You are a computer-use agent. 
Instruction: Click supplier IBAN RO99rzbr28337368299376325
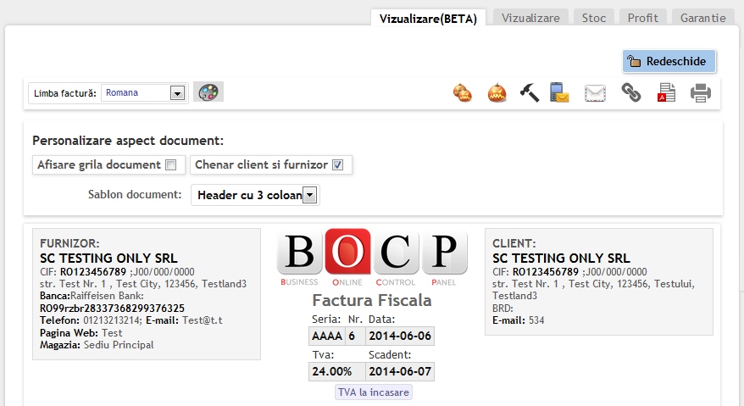point(112,309)
